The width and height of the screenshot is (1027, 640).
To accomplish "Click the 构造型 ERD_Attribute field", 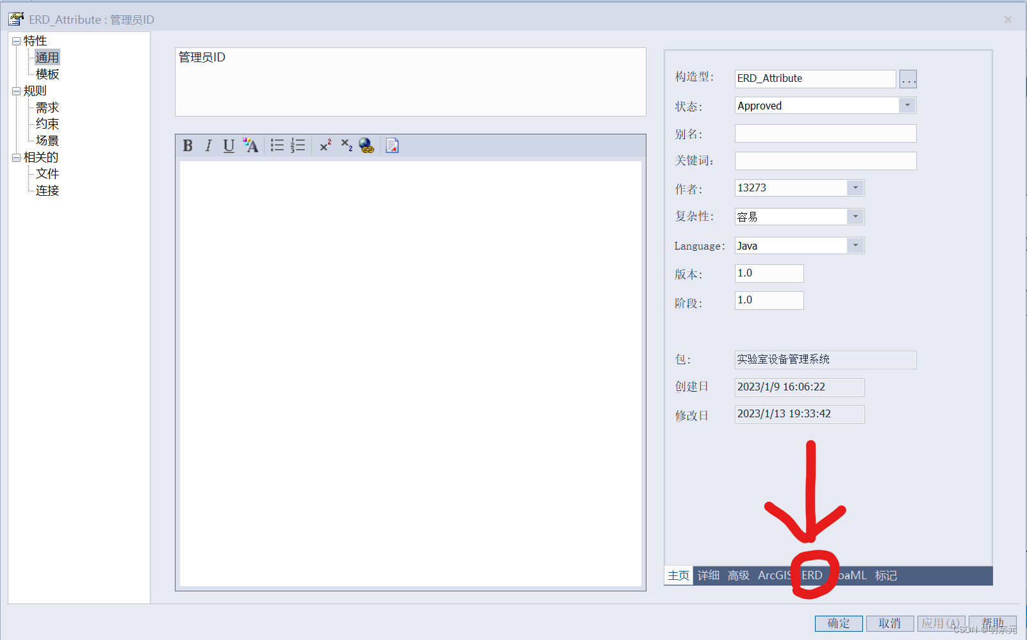I will coord(815,79).
